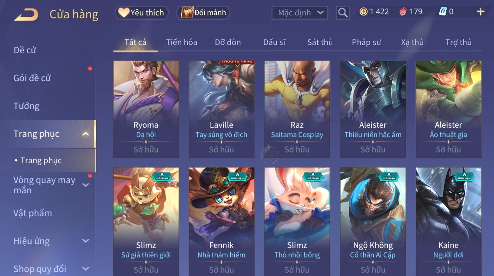
Task: Switch to the Sát thủ tab
Action: point(320,42)
